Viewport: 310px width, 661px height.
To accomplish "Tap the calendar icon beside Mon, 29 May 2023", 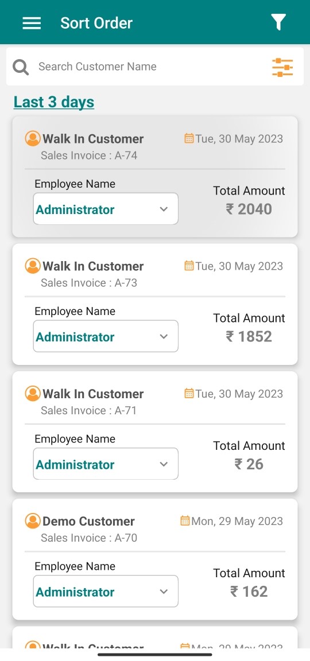I will [185, 520].
